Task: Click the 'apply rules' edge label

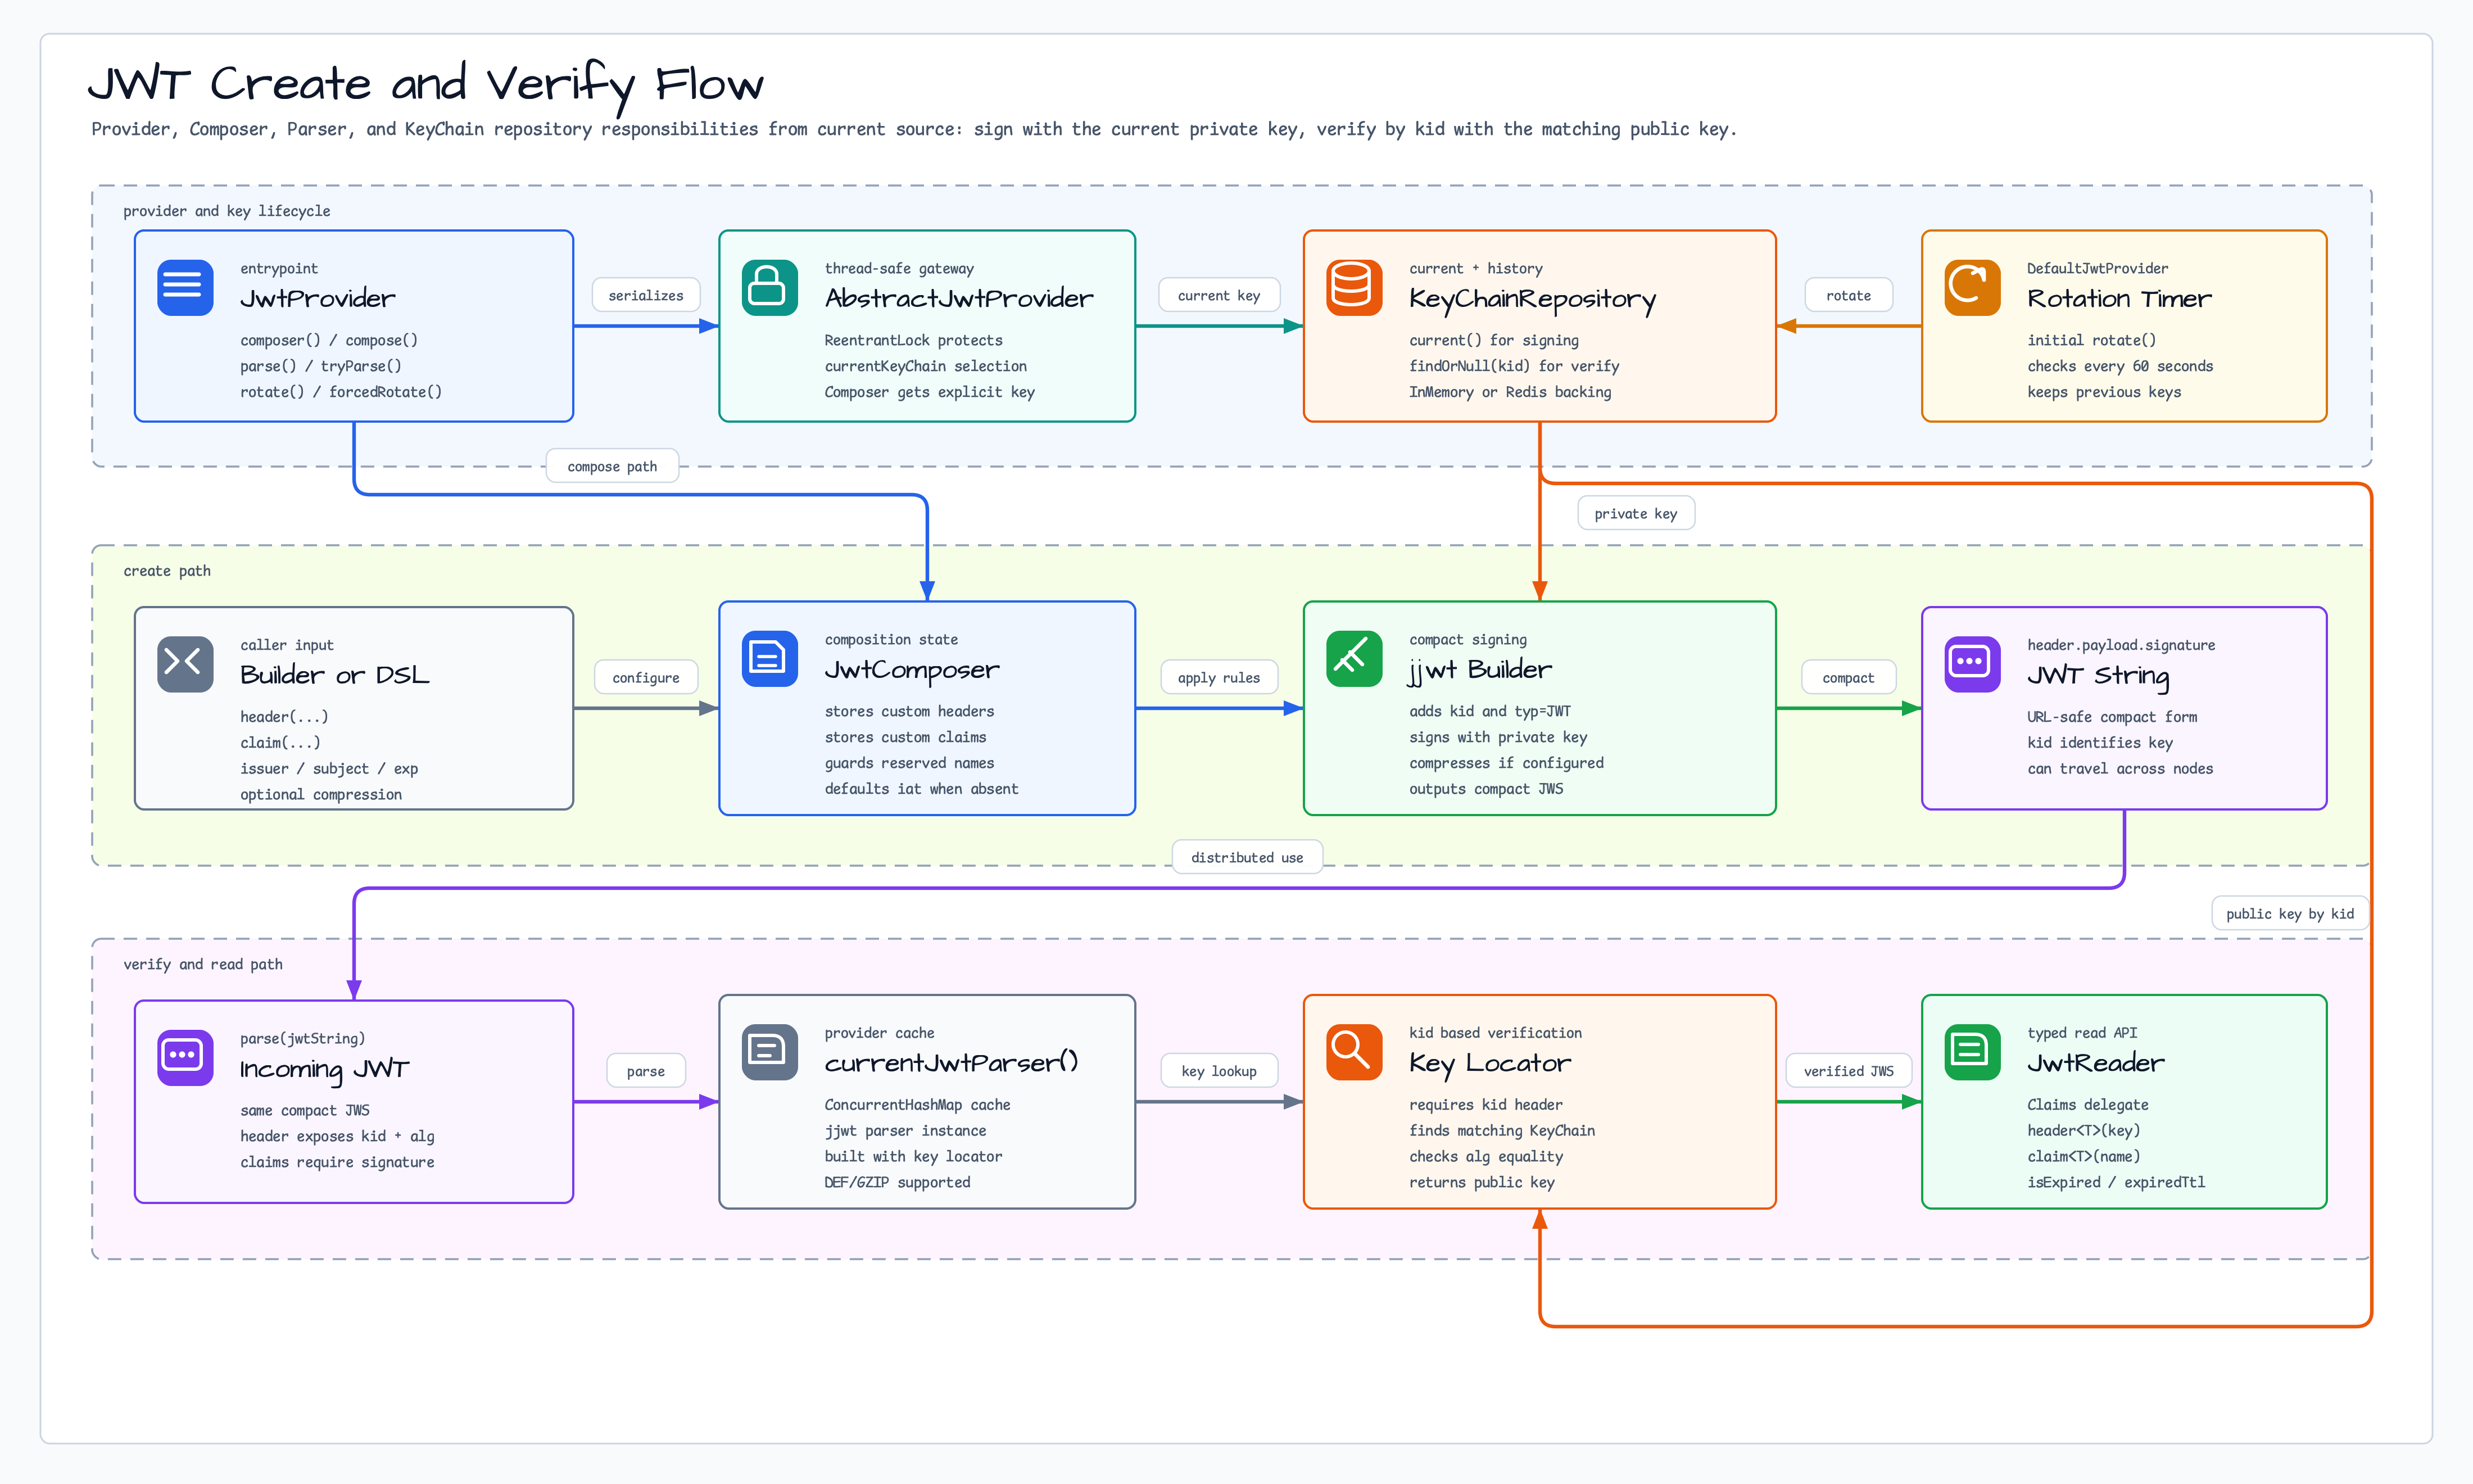Action: pyautogui.click(x=1219, y=677)
